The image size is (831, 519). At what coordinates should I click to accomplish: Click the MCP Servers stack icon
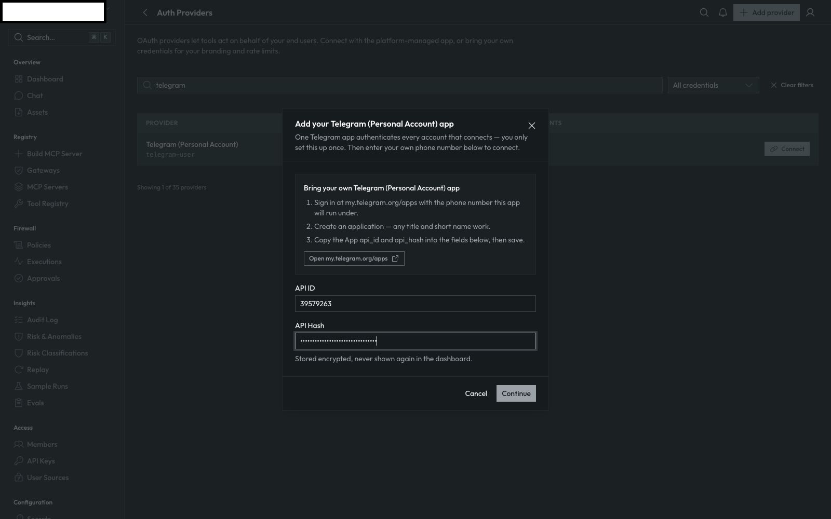(19, 187)
